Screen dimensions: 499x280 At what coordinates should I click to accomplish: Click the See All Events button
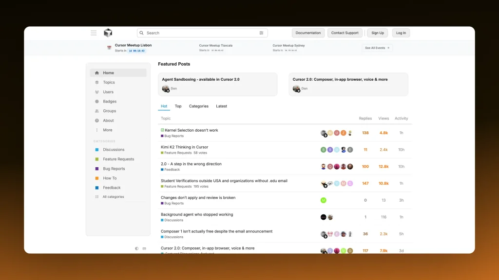pos(377,48)
